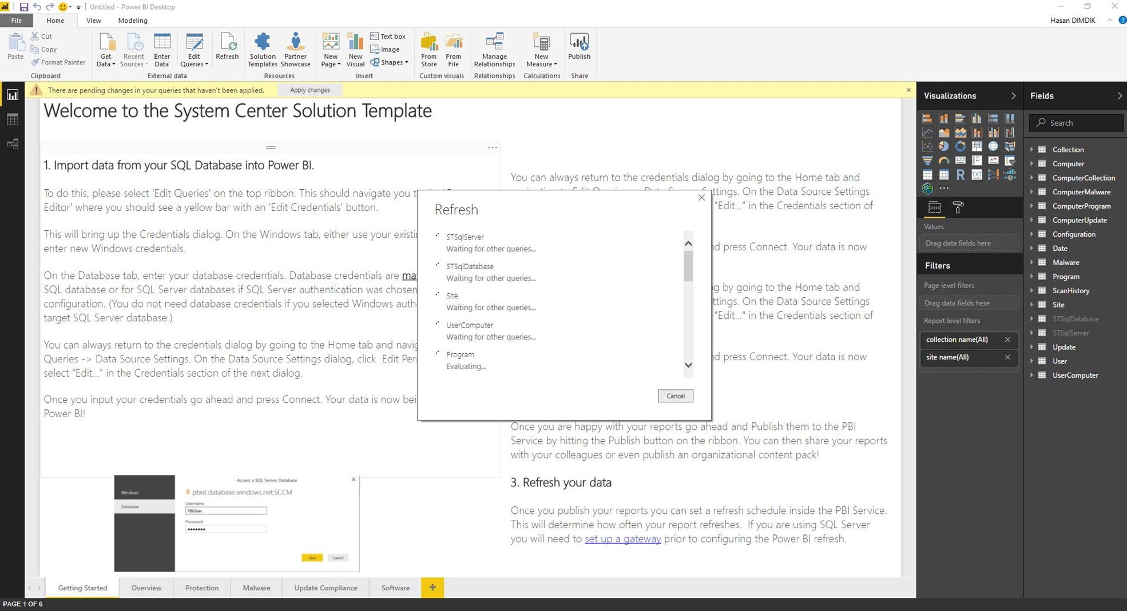The height and width of the screenshot is (611, 1127).
Task: Follow the 'set up a gateway' link
Action: pos(622,538)
